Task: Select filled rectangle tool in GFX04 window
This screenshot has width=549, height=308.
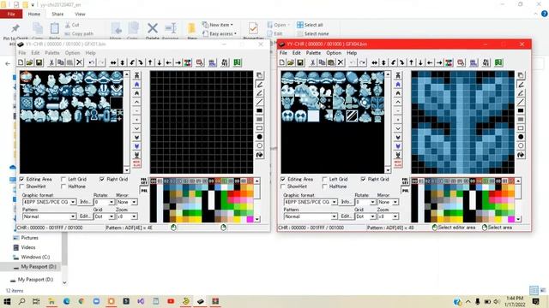Action: tap(521, 110)
